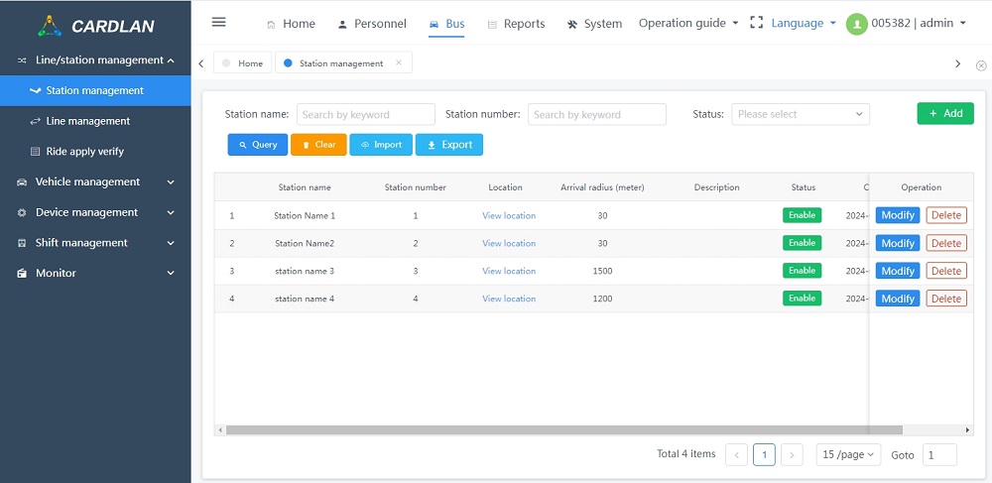992x483 pixels.
Task: Click the right tab scroll arrow
Action: click(957, 63)
